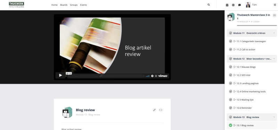
Task: Open Events in top navigation
Action: [x=83, y=5]
